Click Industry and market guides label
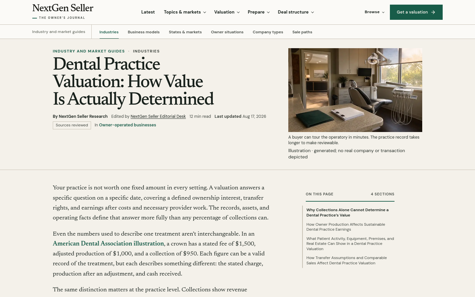This screenshot has width=475, height=297. pos(59,32)
